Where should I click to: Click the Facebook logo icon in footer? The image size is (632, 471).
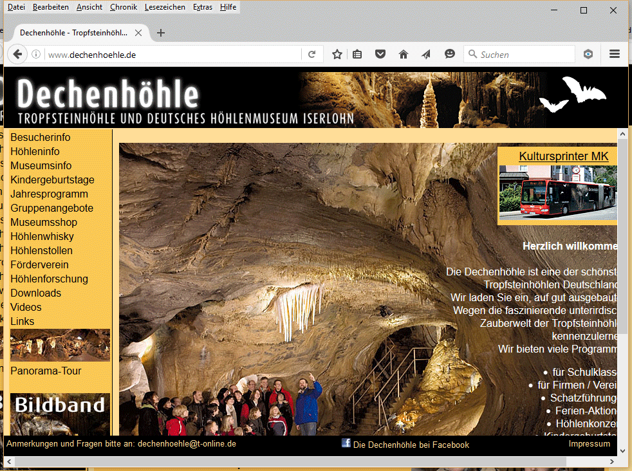coord(346,443)
